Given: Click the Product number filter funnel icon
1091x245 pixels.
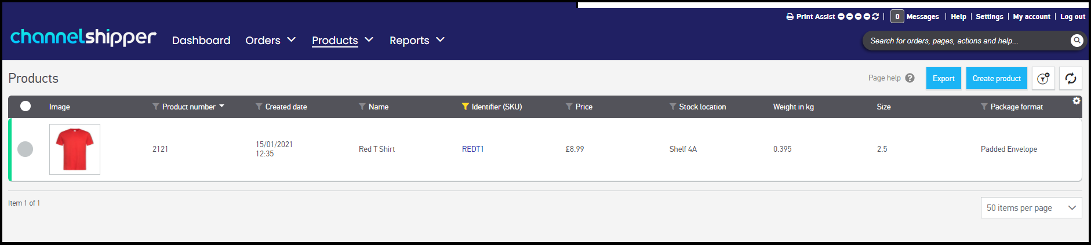Looking at the screenshot, I should coord(155,107).
